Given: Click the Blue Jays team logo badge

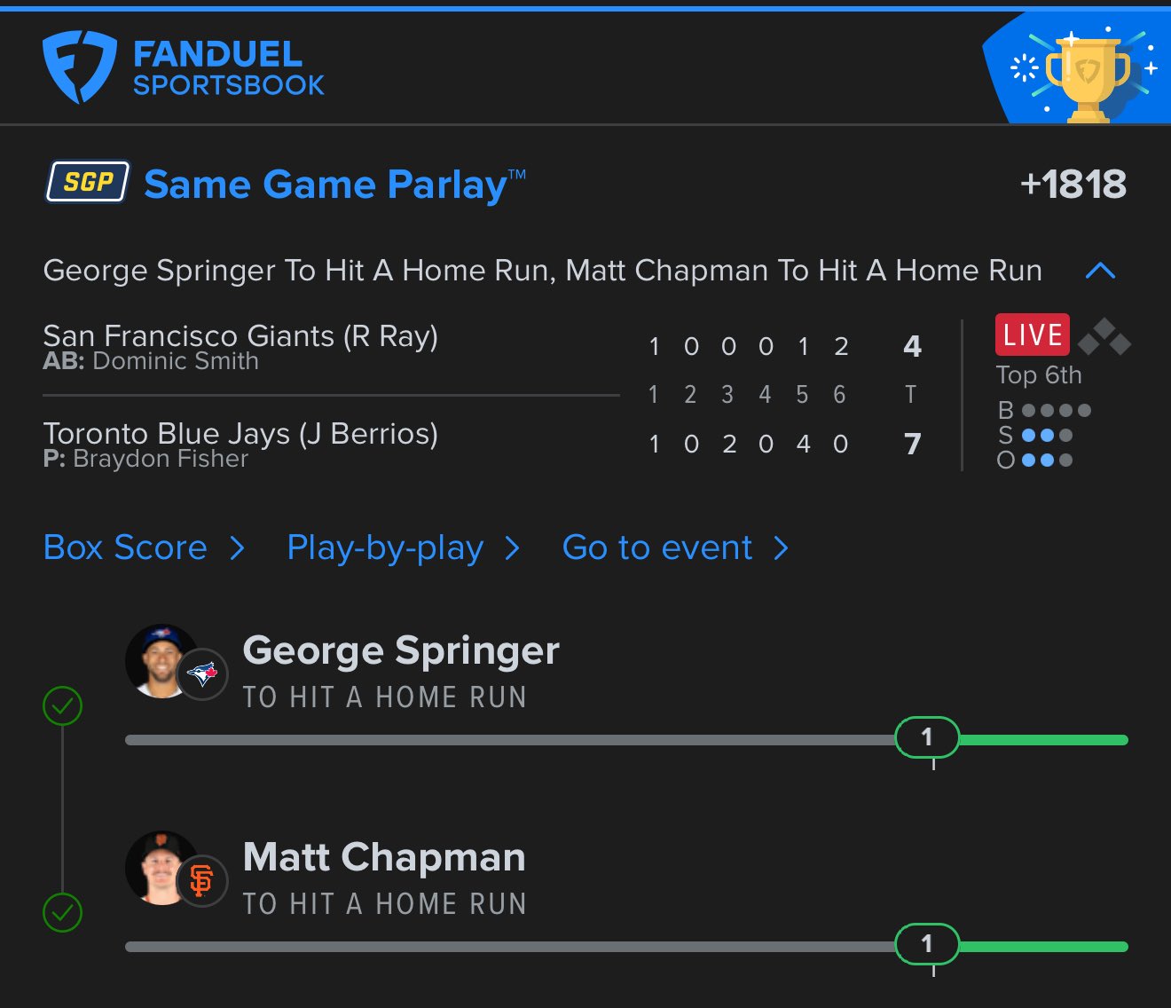Looking at the screenshot, I should tap(202, 674).
